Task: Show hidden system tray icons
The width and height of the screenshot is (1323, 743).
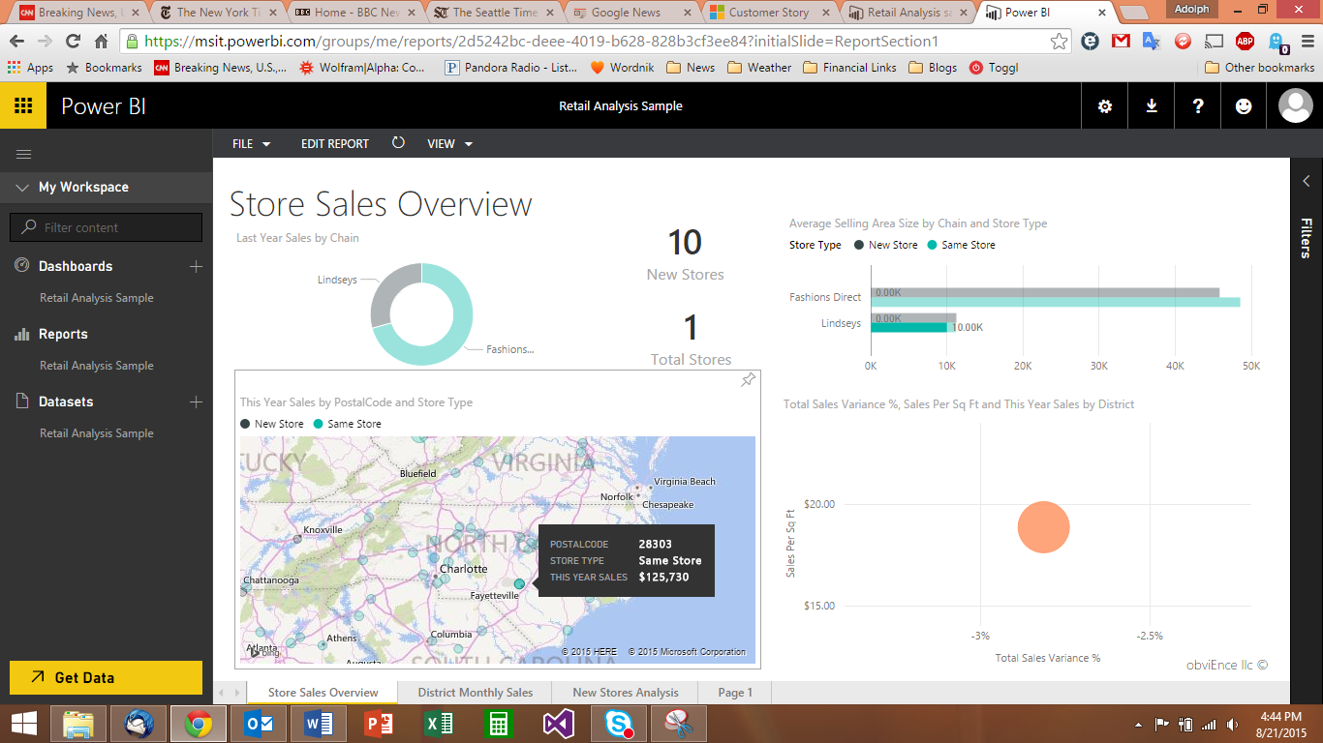Action: tap(1139, 724)
